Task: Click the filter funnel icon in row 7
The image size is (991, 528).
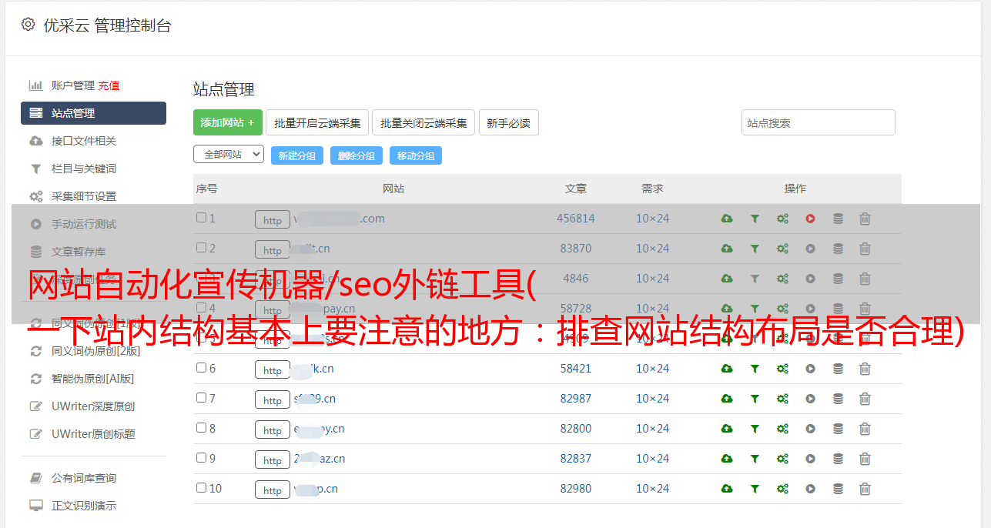Action: coord(755,399)
